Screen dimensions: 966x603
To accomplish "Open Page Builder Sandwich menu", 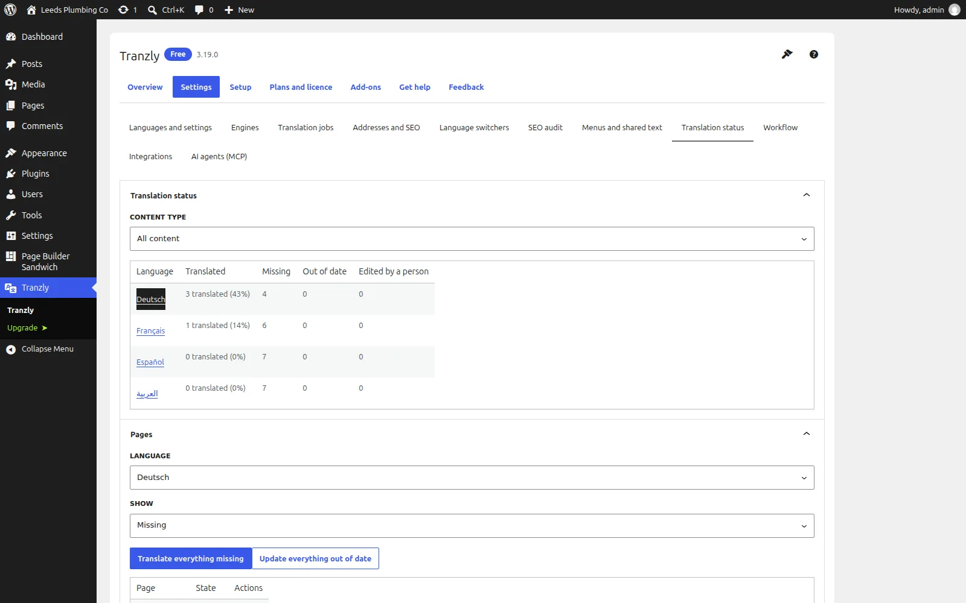I will pos(48,262).
